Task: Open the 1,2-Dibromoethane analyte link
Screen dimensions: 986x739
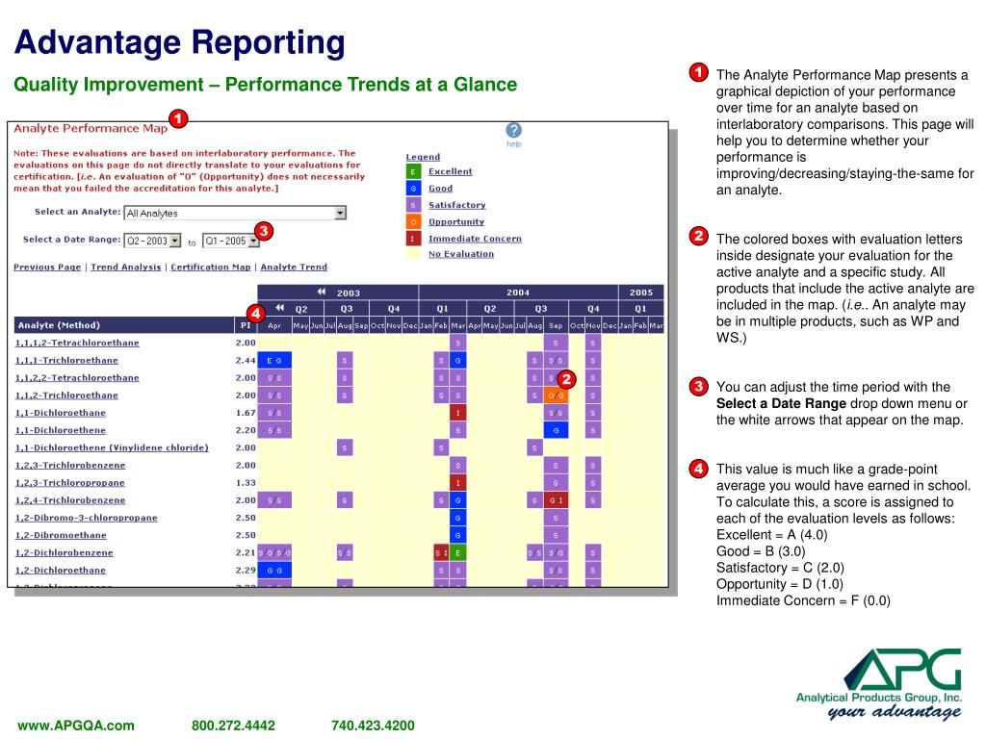Action: pos(61,535)
